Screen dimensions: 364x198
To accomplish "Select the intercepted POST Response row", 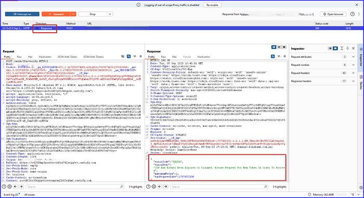I will (x=182, y=28).
